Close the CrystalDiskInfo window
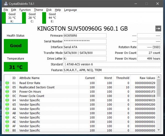 [x=157, y=4]
